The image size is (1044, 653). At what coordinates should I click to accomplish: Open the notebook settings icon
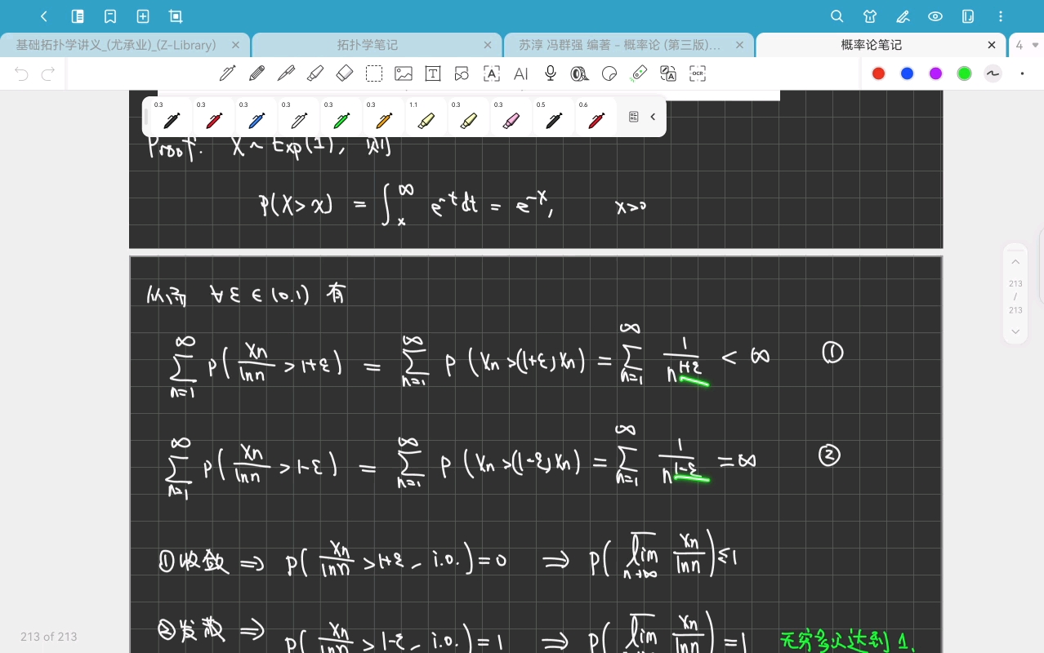point(968,16)
